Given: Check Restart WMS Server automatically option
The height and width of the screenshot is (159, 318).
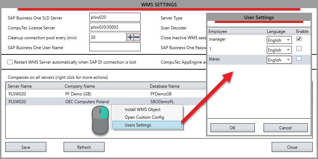Looking at the screenshot, I should (x=10, y=62).
